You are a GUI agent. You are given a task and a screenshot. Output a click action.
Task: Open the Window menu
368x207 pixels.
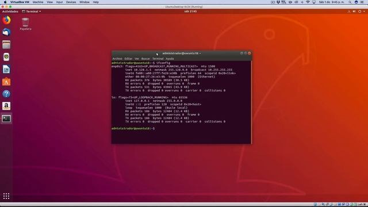tap(85, 2)
